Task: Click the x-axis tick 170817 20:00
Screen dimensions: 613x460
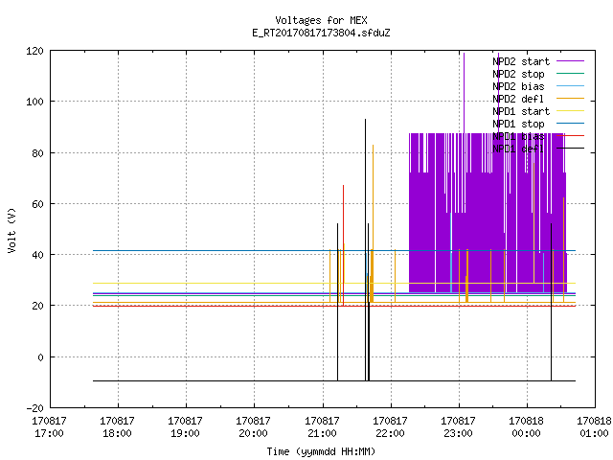Action: (x=253, y=427)
